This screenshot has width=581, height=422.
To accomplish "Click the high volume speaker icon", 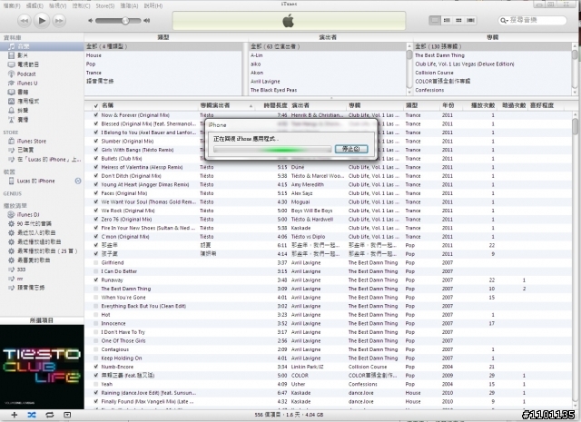I will [147, 20].
